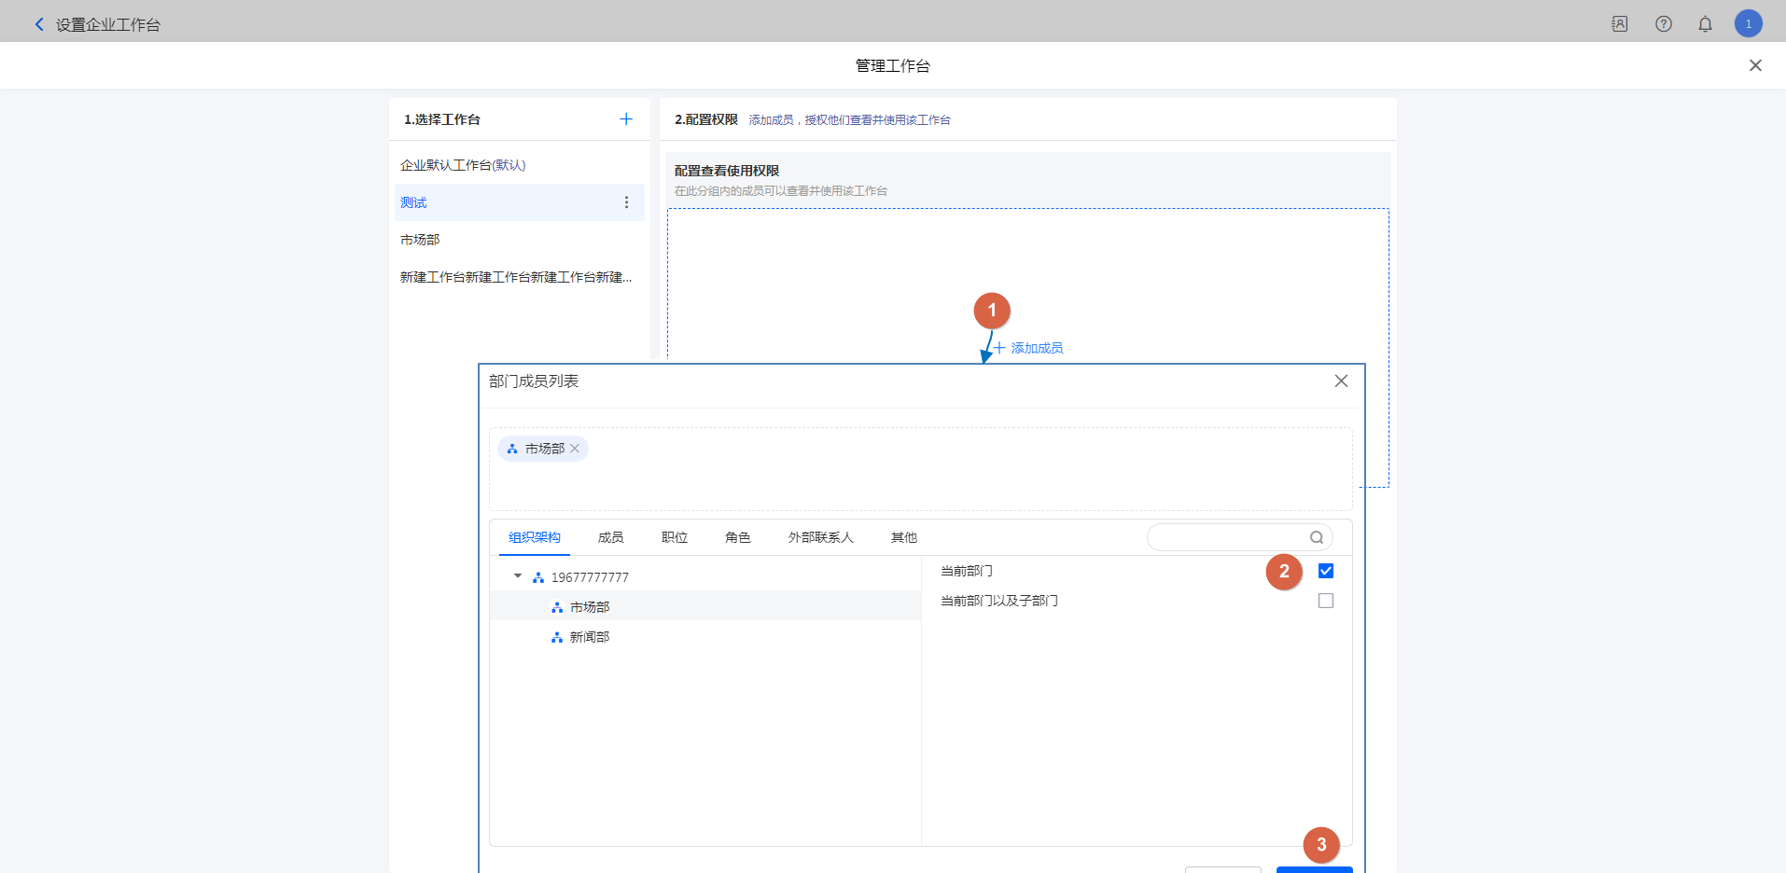
Task: Open the contacts book icon in header
Action: click(1620, 24)
